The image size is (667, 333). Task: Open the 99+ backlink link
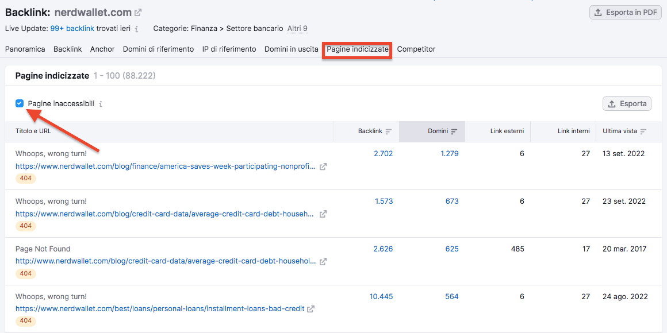pos(72,29)
